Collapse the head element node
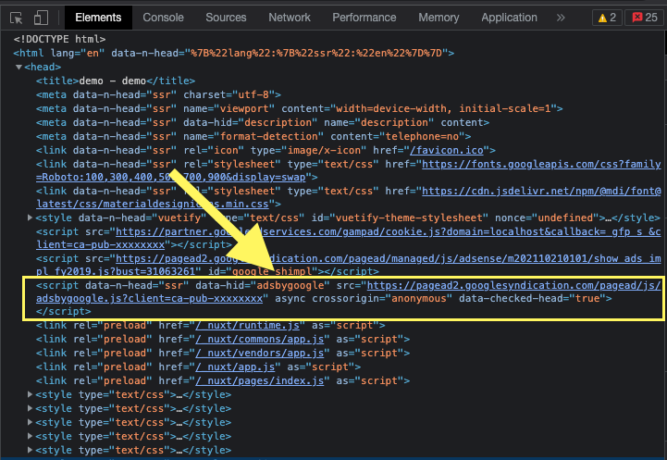 point(19,68)
